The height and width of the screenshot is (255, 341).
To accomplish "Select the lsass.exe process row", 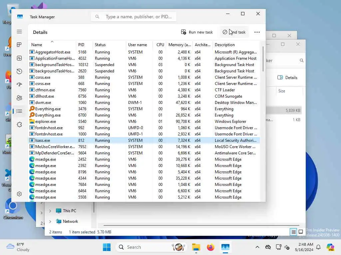I will (144, 140).
